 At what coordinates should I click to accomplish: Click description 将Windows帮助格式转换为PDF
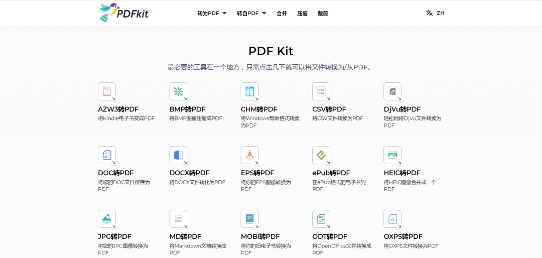coord(270,122)
